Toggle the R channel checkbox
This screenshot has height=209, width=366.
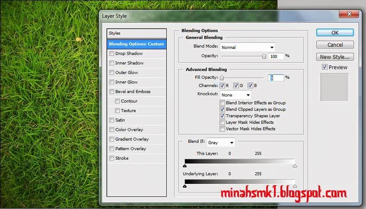click(x=222, y=86)
